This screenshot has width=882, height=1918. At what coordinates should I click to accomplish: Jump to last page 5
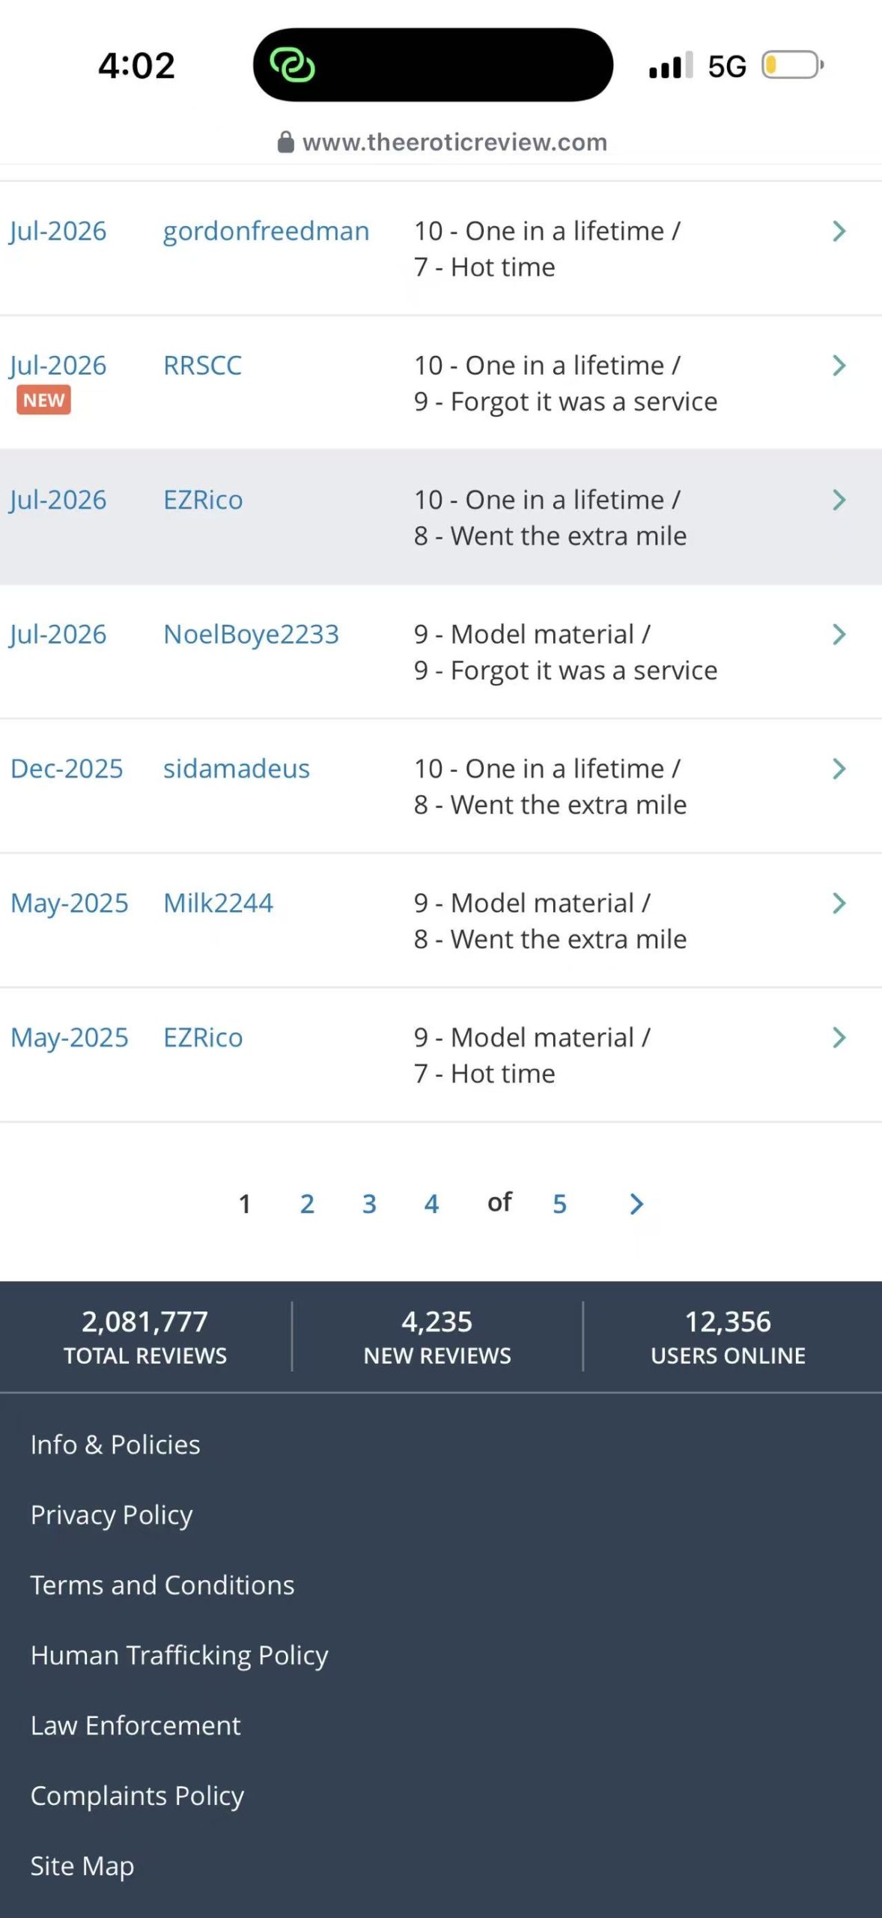[x=559, y=1204]
